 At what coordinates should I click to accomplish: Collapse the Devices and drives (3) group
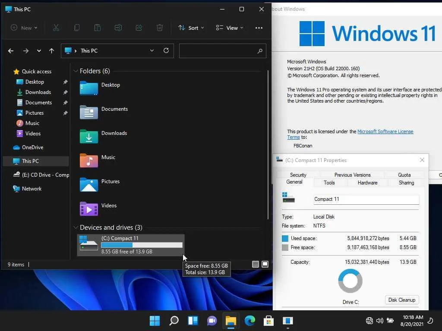coord(76,228)
